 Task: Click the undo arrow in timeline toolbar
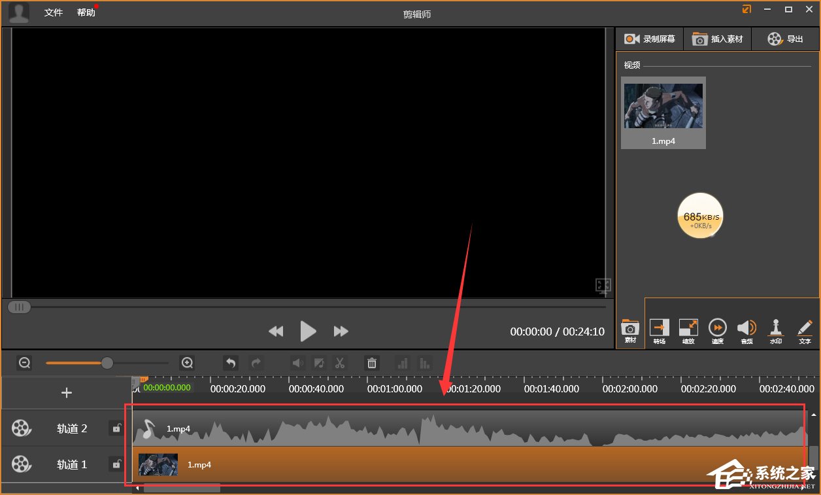pyautogui.click(x=230, y=363)
